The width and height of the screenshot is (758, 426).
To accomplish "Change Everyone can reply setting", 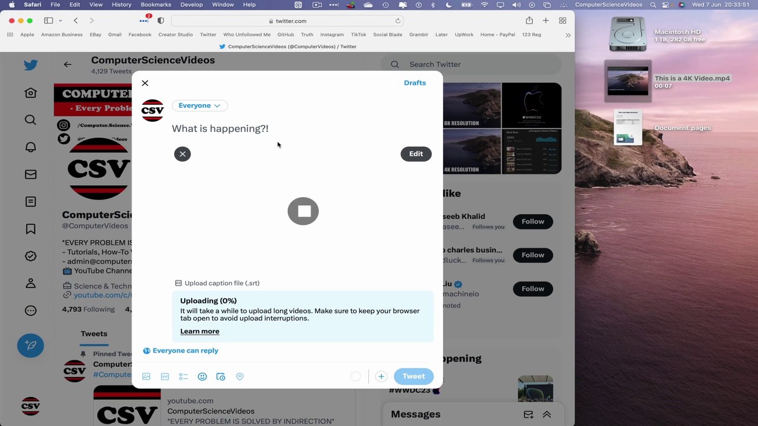I will (181, 350).
